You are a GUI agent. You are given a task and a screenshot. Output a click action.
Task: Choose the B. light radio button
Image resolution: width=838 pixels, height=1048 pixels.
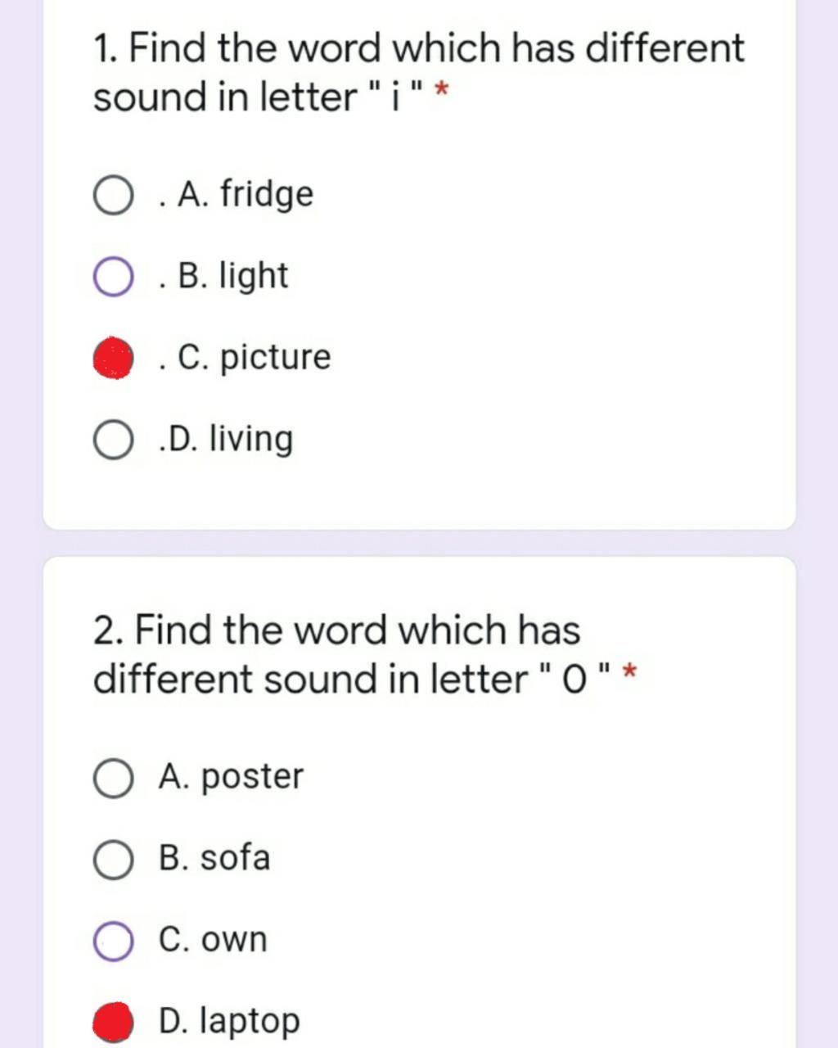[112, 277]
